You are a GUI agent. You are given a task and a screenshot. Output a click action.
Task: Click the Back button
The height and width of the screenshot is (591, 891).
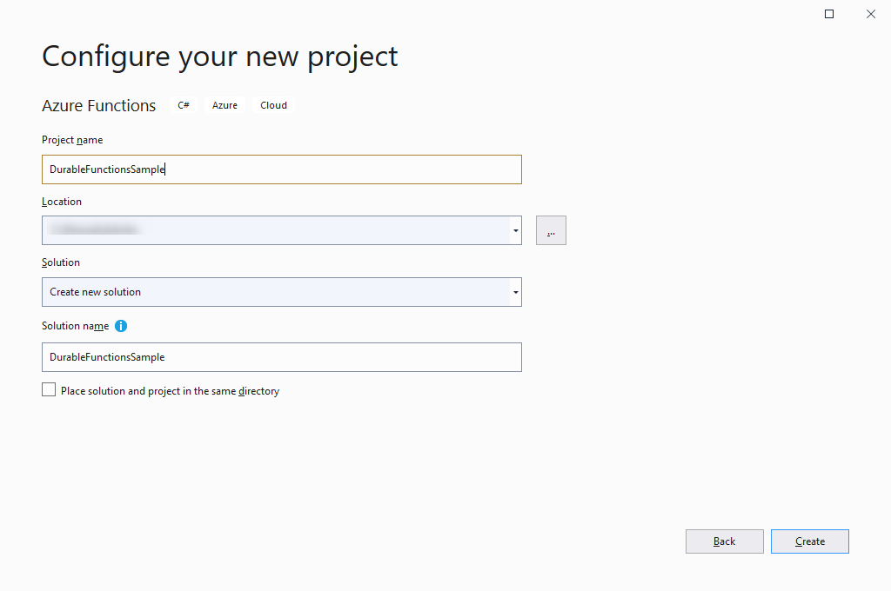click(x=724, y=541)
